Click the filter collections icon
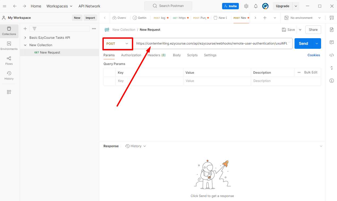 point(34,29)
